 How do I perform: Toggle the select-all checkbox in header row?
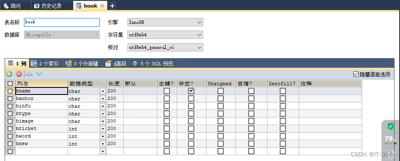10,84
